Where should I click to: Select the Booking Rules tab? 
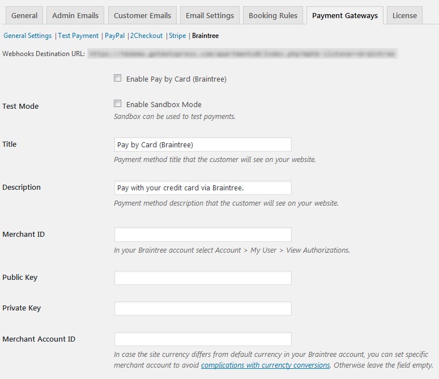click(273, 15)
